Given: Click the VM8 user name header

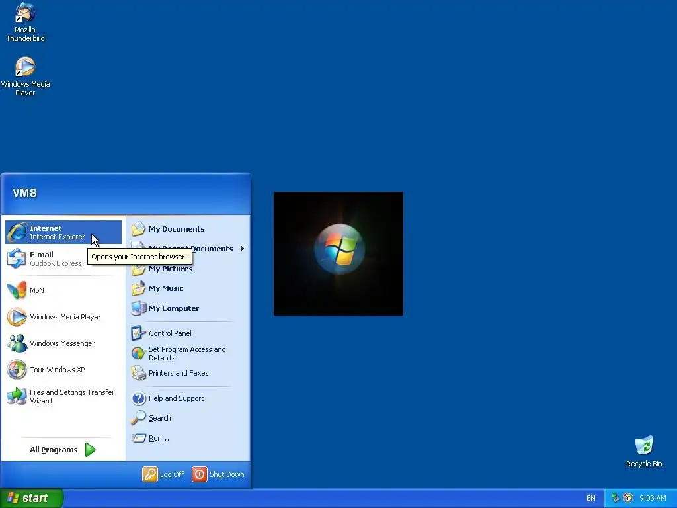Looking at the screenshot, I should [x=24, y=193].
